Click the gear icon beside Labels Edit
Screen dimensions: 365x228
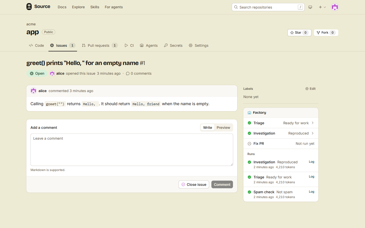coord(307,89)
